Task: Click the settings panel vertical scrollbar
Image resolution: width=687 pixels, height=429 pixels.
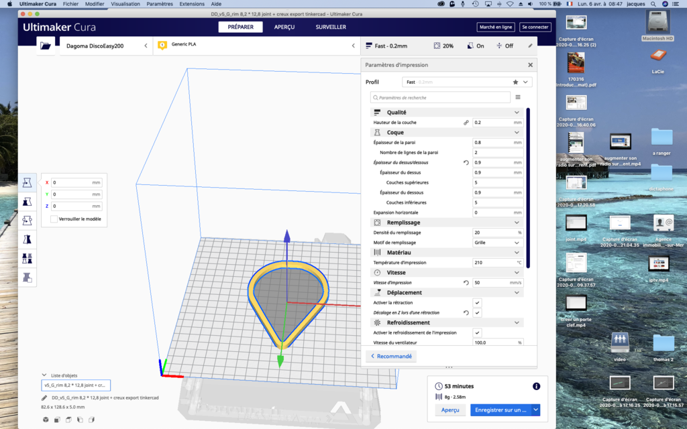Action: click(528, 188)
